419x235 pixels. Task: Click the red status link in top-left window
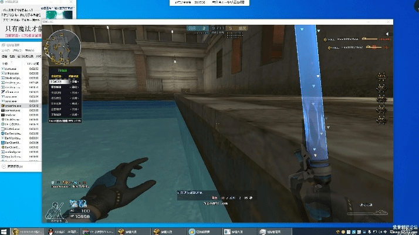click(15, 35)
